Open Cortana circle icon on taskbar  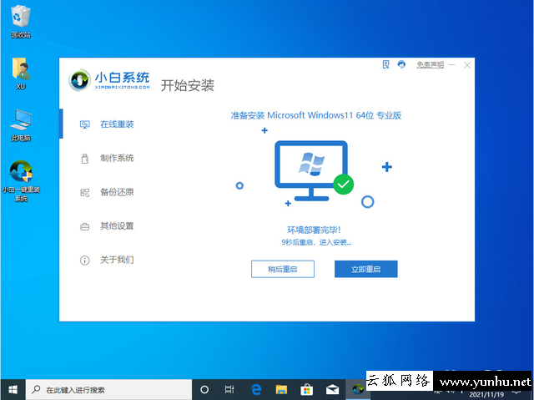point(204,389)
